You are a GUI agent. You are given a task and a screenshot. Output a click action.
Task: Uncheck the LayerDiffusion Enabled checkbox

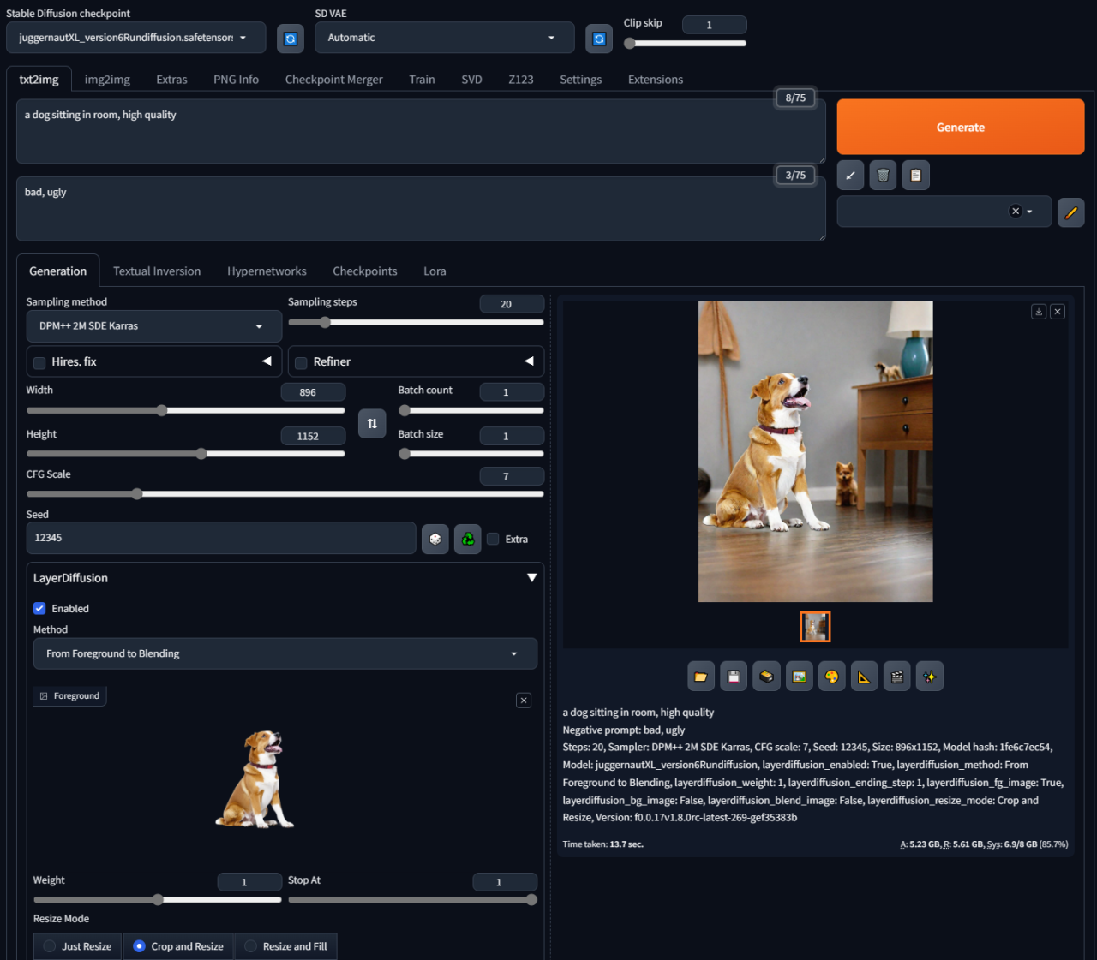click(39, 608)
